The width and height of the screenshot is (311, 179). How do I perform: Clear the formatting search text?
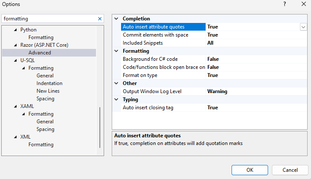point(100,19)
